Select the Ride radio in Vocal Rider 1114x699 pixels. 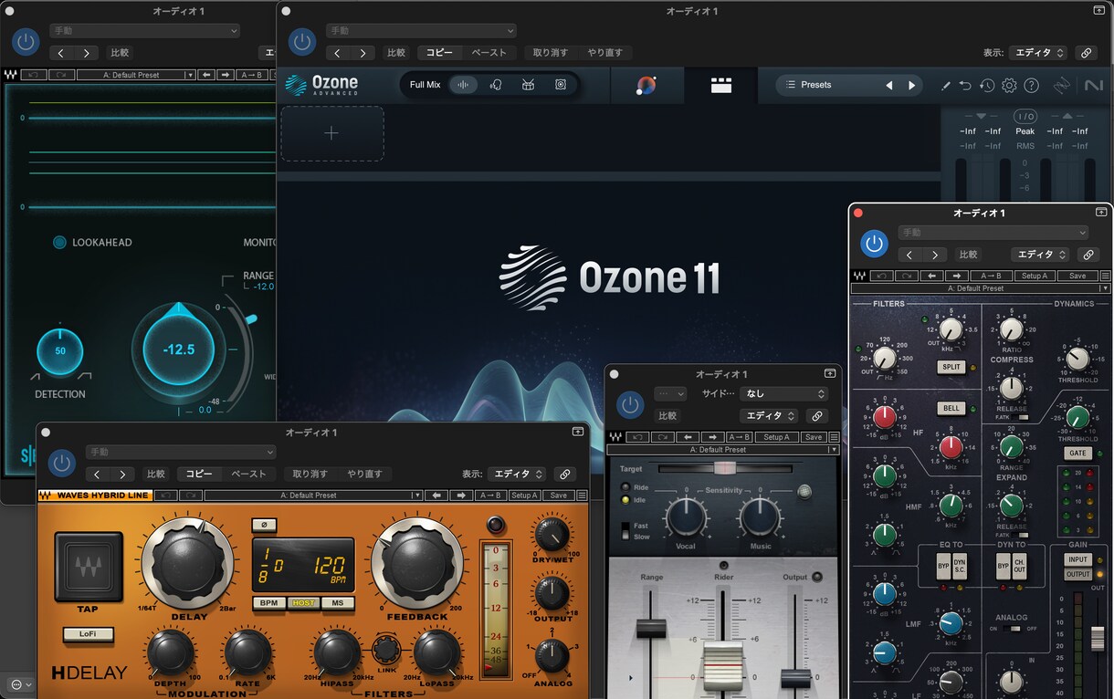[x=625, y=487]
